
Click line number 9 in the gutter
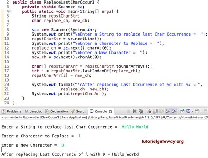click(x=7, y=34)
